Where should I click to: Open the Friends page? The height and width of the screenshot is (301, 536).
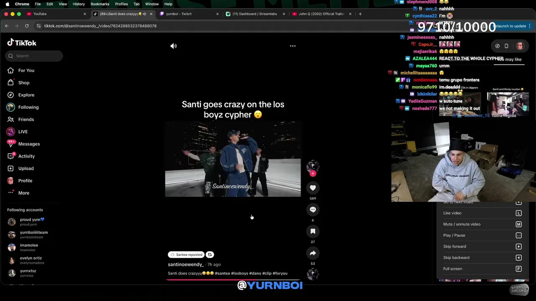coord(21,120)
